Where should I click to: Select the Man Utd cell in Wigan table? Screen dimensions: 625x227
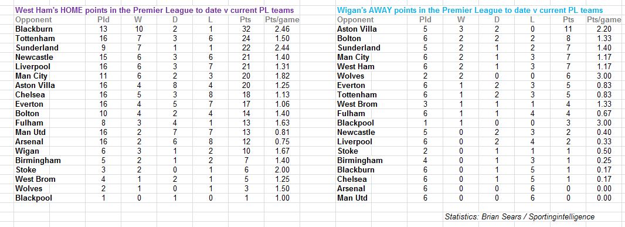coord(352,198)
